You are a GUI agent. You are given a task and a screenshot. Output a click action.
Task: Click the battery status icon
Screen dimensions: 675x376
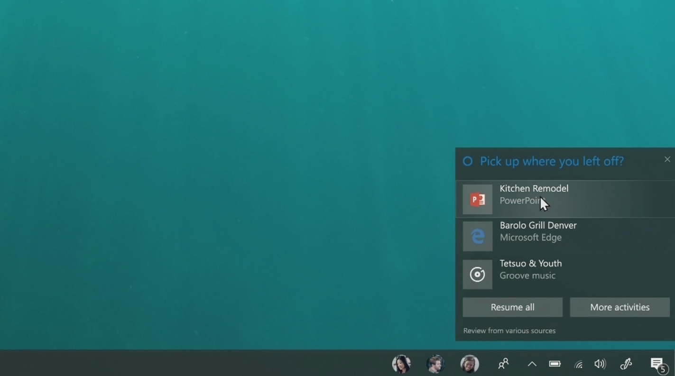(x=555, y=364)
